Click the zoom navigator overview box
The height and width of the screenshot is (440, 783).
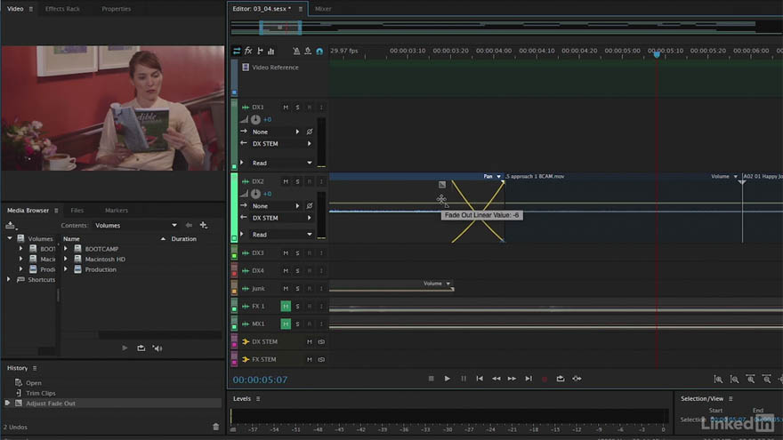coord(280,28)
